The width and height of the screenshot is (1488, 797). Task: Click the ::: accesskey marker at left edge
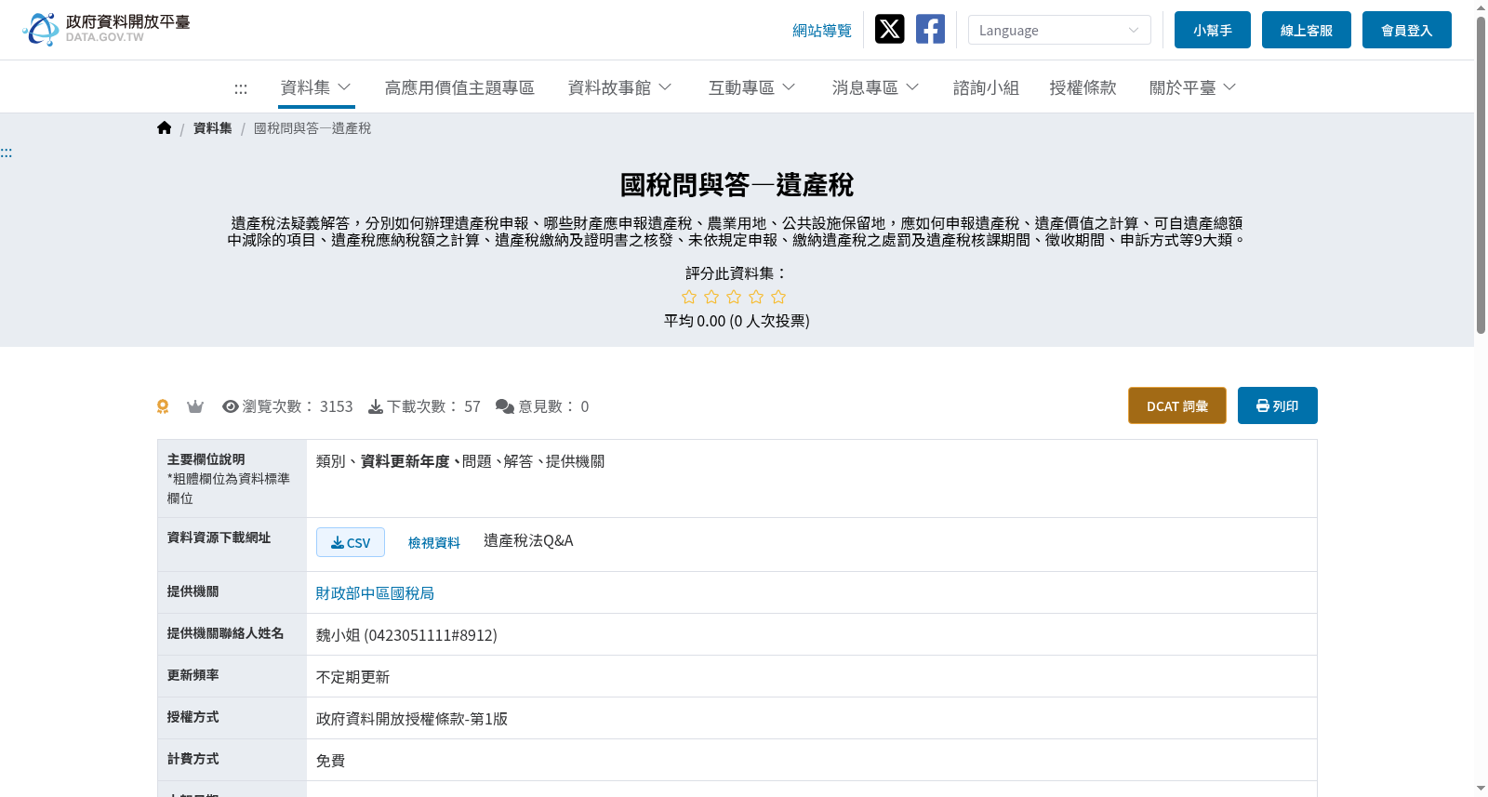click(7, 153)
